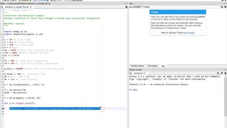Close the Console 1/A tab
Viewport: 227px width, 128px height.
coord(145,73)
